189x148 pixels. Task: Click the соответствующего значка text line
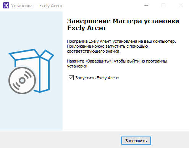tap(94, 51)
